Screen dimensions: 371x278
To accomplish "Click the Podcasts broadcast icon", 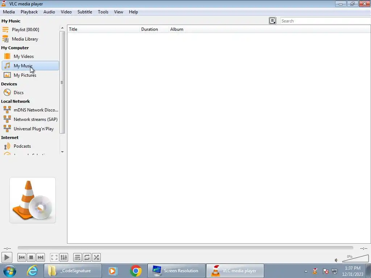I will click(7, 146).
